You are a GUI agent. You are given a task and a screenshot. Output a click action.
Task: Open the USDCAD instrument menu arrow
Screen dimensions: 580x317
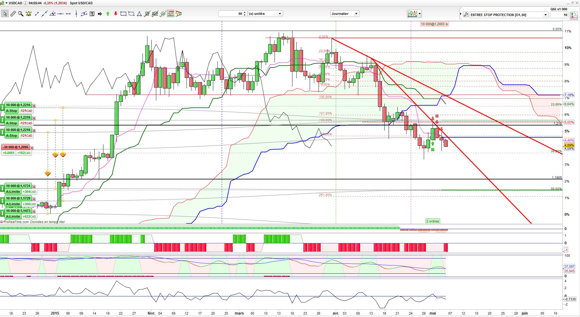click(x=6, y=3)
